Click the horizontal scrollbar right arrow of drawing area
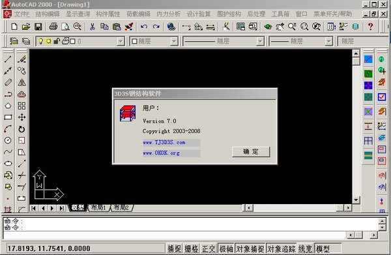The image size is (391, 255). [348, 207]
